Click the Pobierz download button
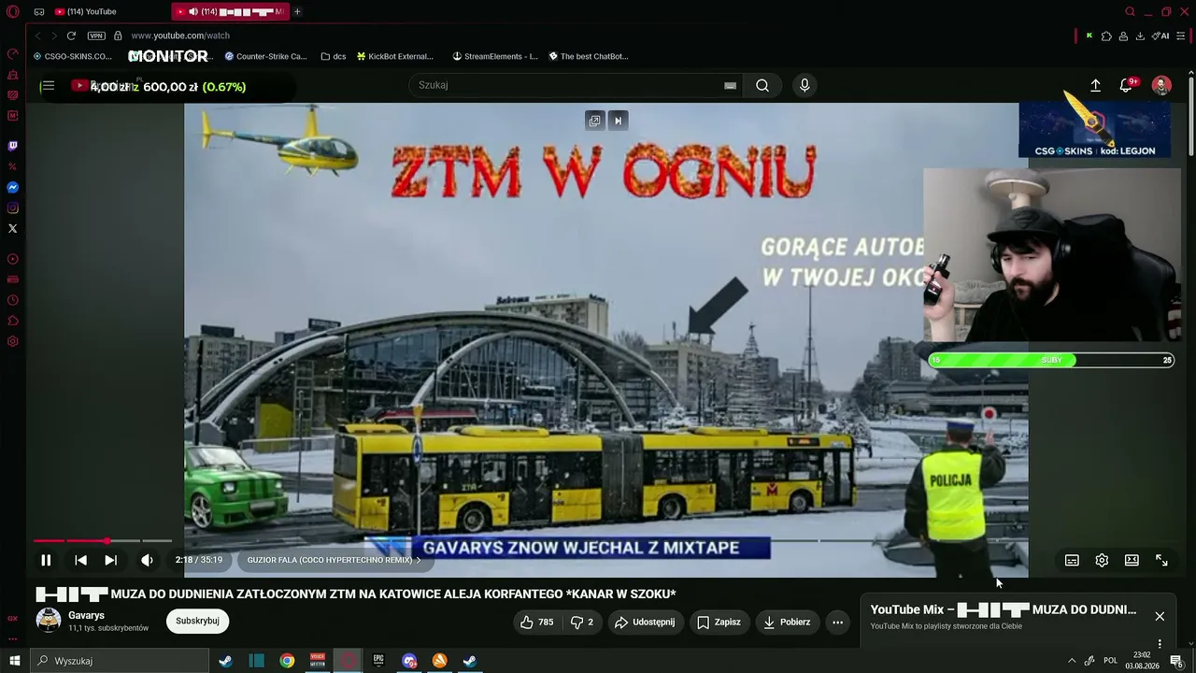The image size is (1196, 673). (787, 622)
